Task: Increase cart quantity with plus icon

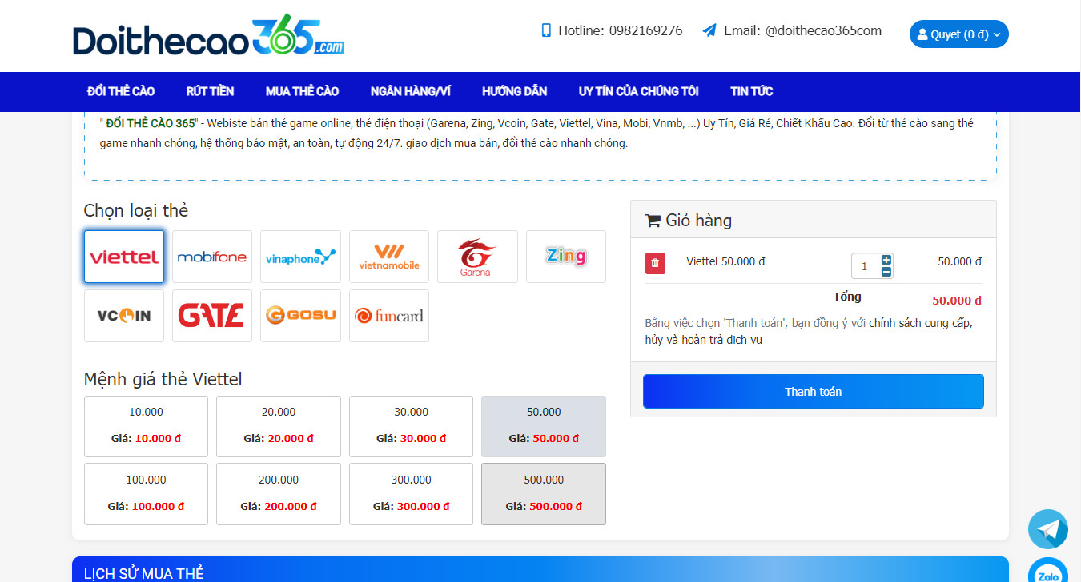Action: pyautogui.click(x=886, y=260)
